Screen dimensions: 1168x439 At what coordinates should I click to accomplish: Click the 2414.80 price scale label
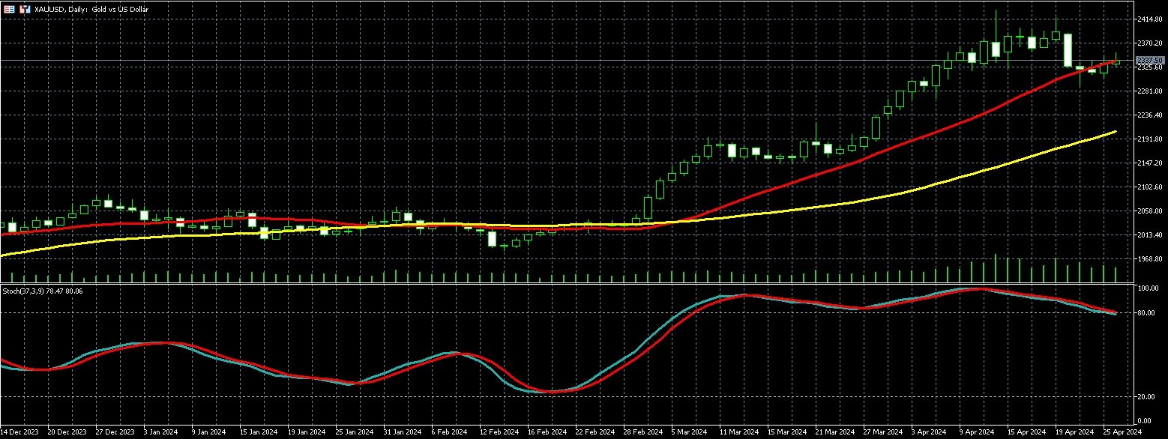point(1149,19)
